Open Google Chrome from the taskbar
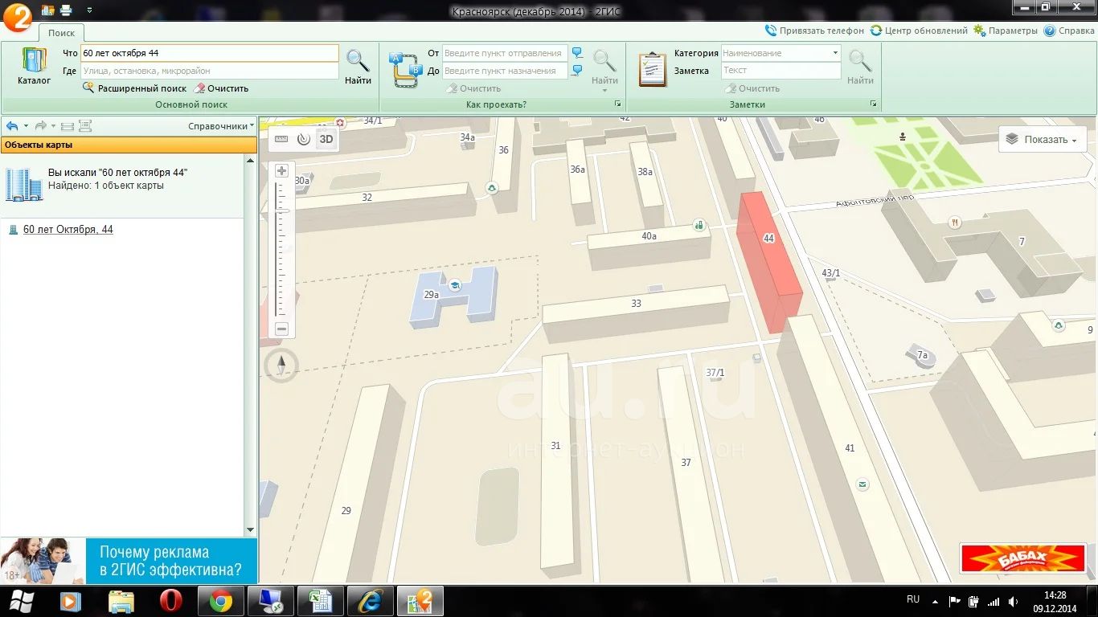Viewport: 1098px width, 617px height. click(x=221, y=601)
